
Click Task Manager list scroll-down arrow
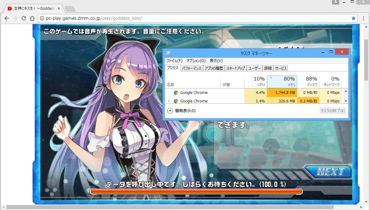(x=346, y=101)
